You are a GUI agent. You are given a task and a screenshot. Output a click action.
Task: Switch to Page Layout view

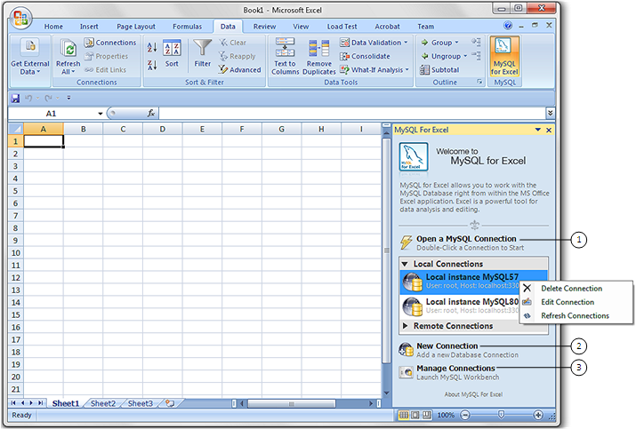(415, 415)
